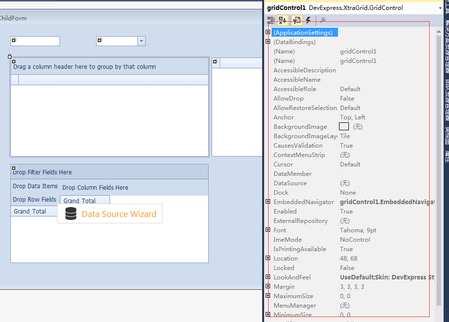Switch properties to Categorized view
This screenshot has height=322, width=449.
pos(271,20)
